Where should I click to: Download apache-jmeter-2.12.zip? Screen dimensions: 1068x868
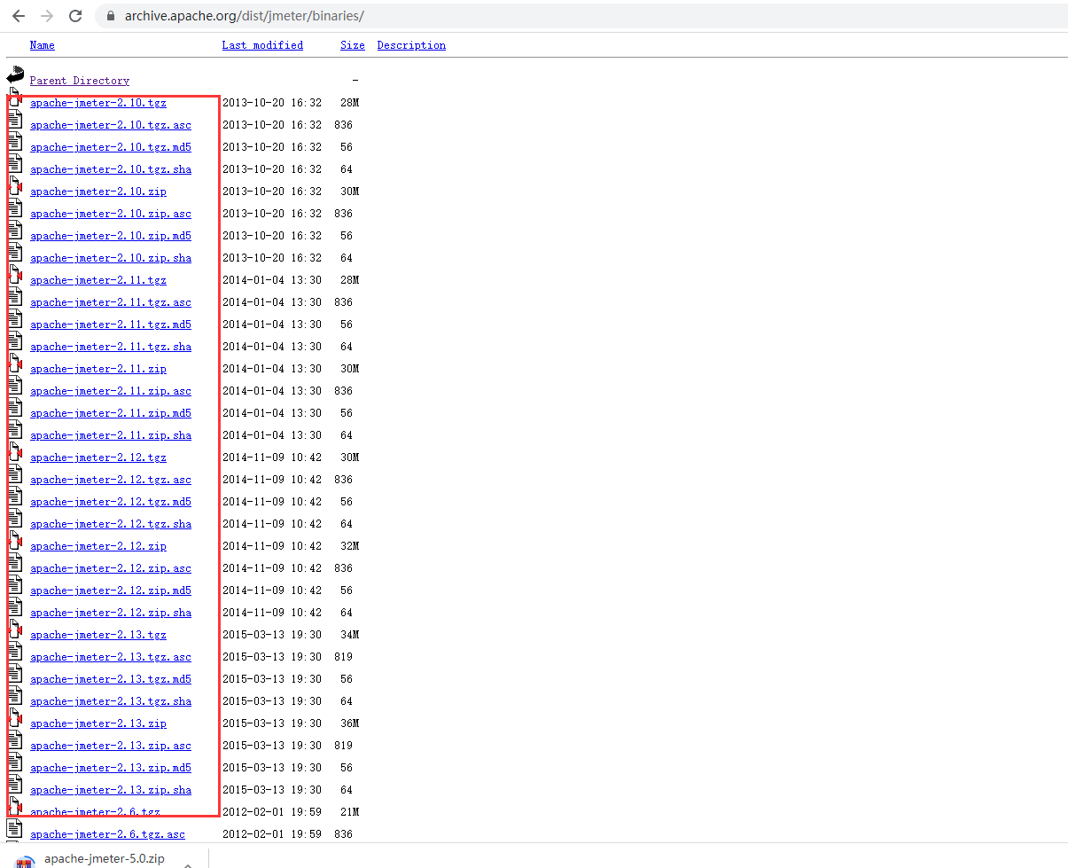coord(98,546)
